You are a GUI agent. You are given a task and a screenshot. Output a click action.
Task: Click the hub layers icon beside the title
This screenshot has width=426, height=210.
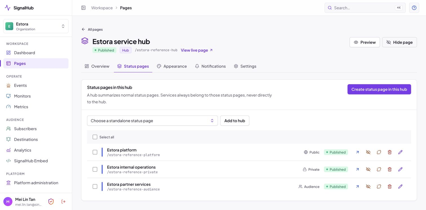click(x=85, y=41)
